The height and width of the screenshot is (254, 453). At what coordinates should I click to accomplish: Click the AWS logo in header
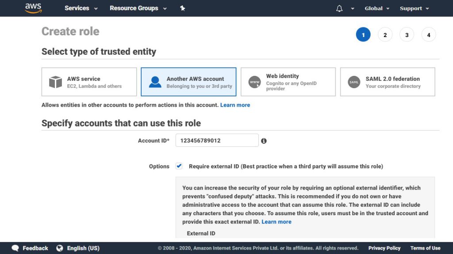[x=33, y=8]
